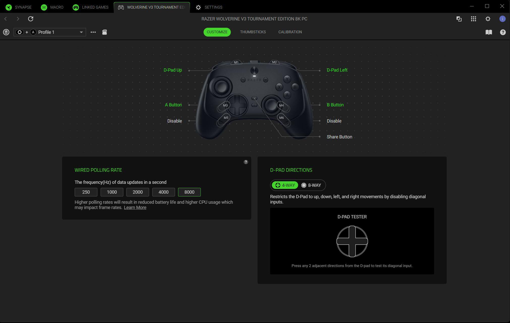Click the polling rate help tooltip icon

tap(246, 162)
